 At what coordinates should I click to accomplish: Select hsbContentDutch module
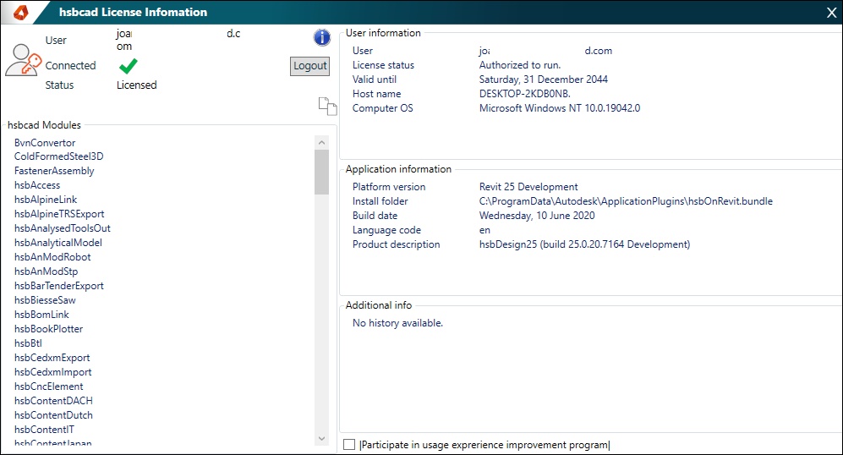coord(54,415)
